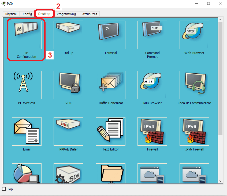Enable the Top checkbox
This screenshot has height=196, width=227.
pos(4,189)
